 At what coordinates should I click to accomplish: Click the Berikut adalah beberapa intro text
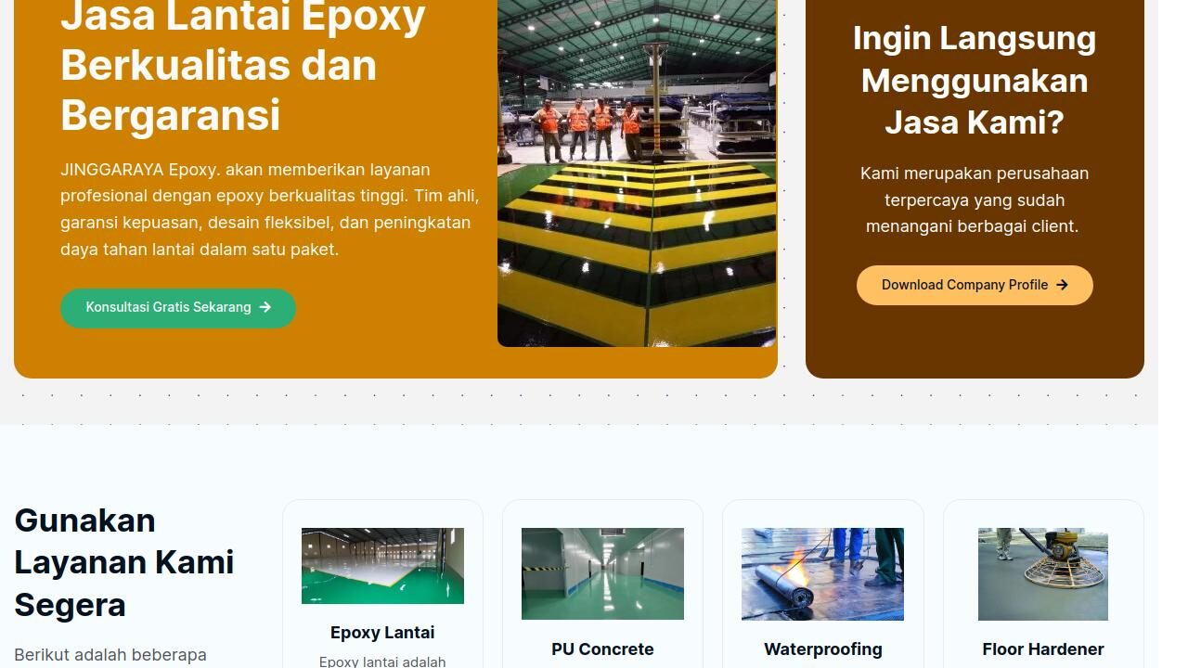click(x=110, y=655)
